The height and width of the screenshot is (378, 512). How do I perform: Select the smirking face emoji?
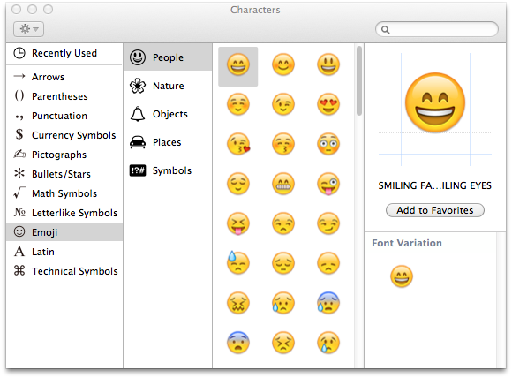click(328, 223)
